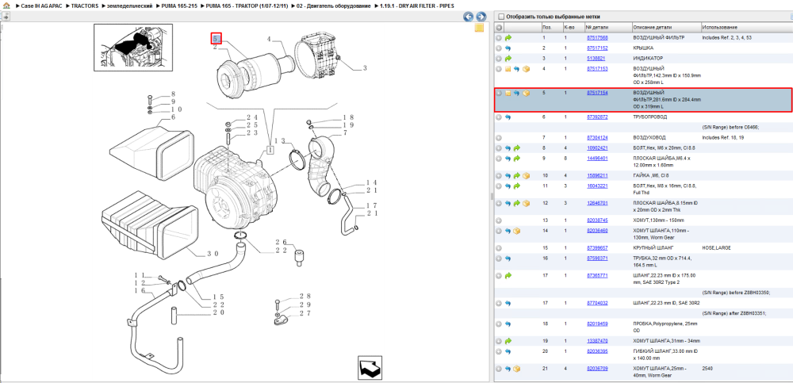Navigate to 'земледельческий' breadcrumb
Screen dimensions: 793x383
129,6
